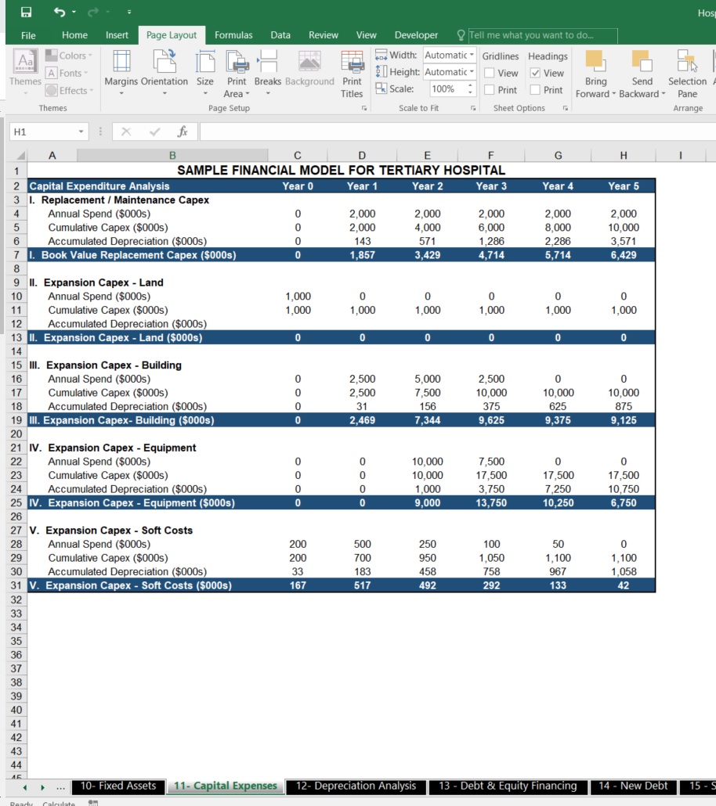
Task: Click cell Year 3 header
Action: coord(491,186)
